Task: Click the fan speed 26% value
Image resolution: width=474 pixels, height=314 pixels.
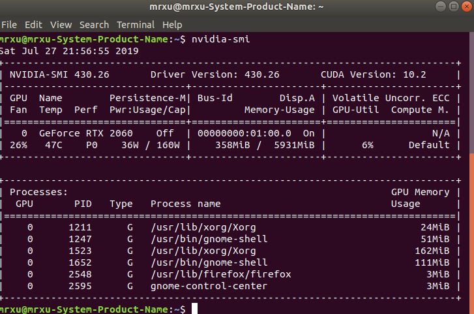Action: coord(18,145)
